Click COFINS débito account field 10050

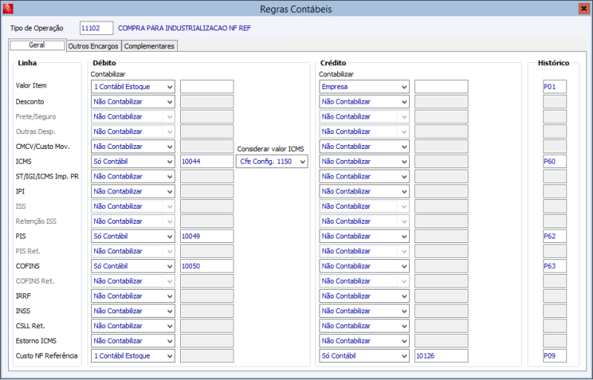(x=206, y=266)
